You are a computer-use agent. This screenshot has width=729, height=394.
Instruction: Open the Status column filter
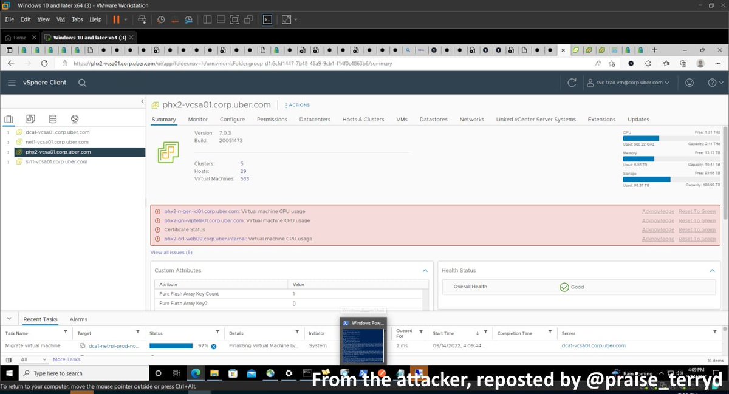pyautogui.click(x=217, y=333)
